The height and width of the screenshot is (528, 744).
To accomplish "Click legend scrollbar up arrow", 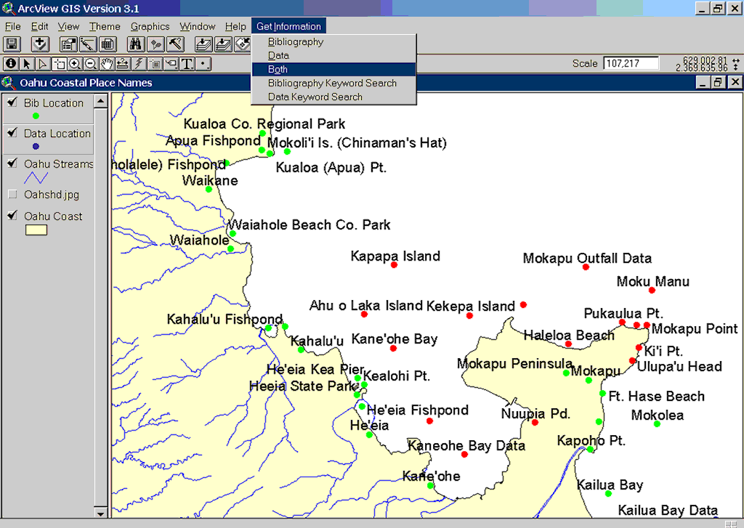I will (100, 100).
